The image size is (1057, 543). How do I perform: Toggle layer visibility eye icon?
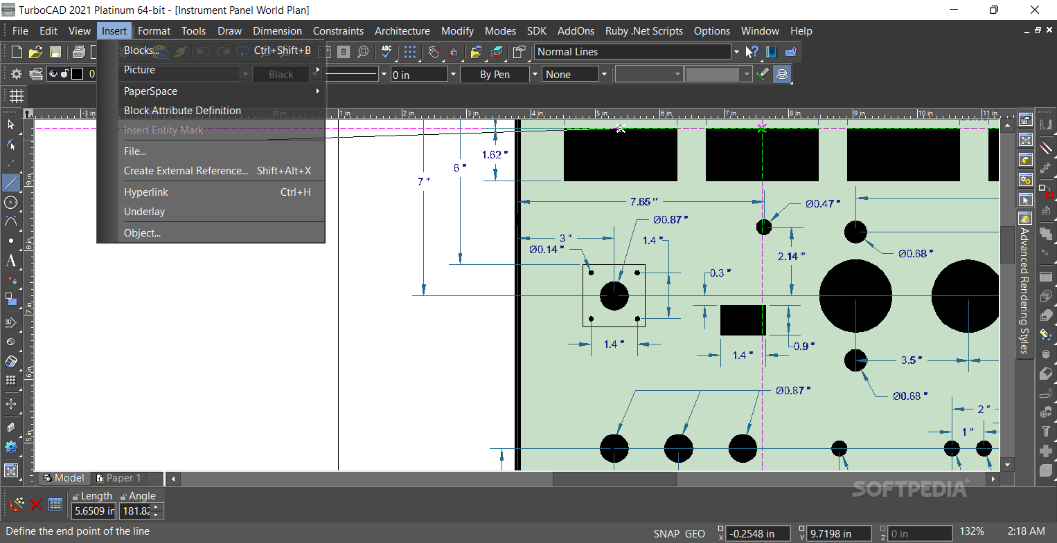(53, 74)
